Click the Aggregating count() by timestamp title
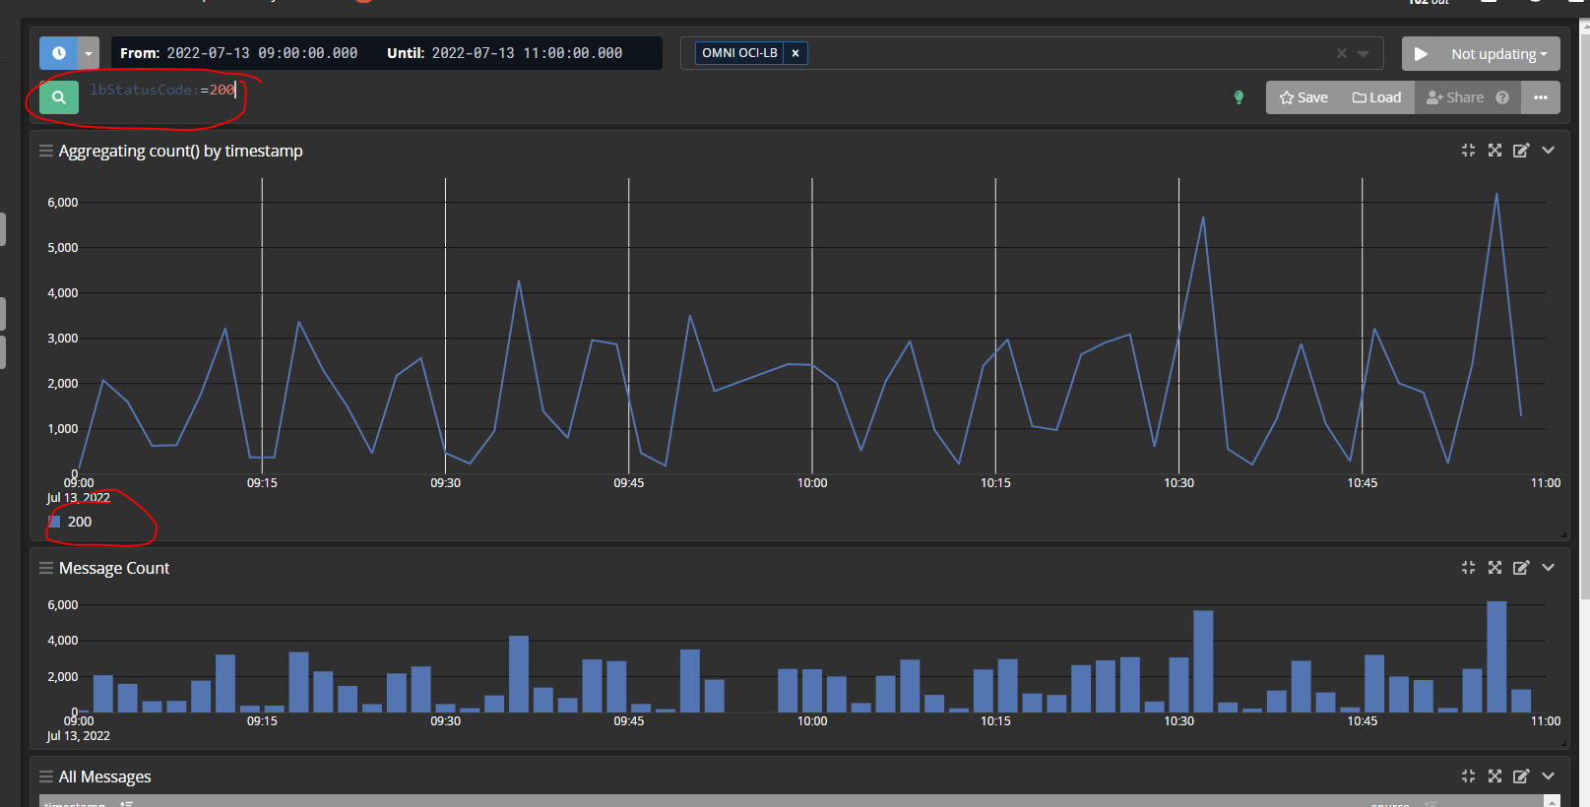 [x=181, y=151]
